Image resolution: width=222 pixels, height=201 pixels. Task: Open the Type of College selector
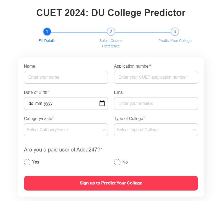point(156,129)
